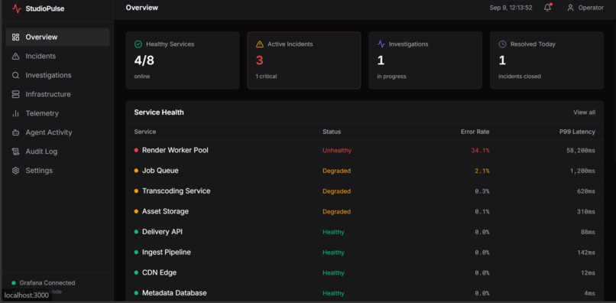
Task: Click the Error Rate column header
Action: [475, 132]
